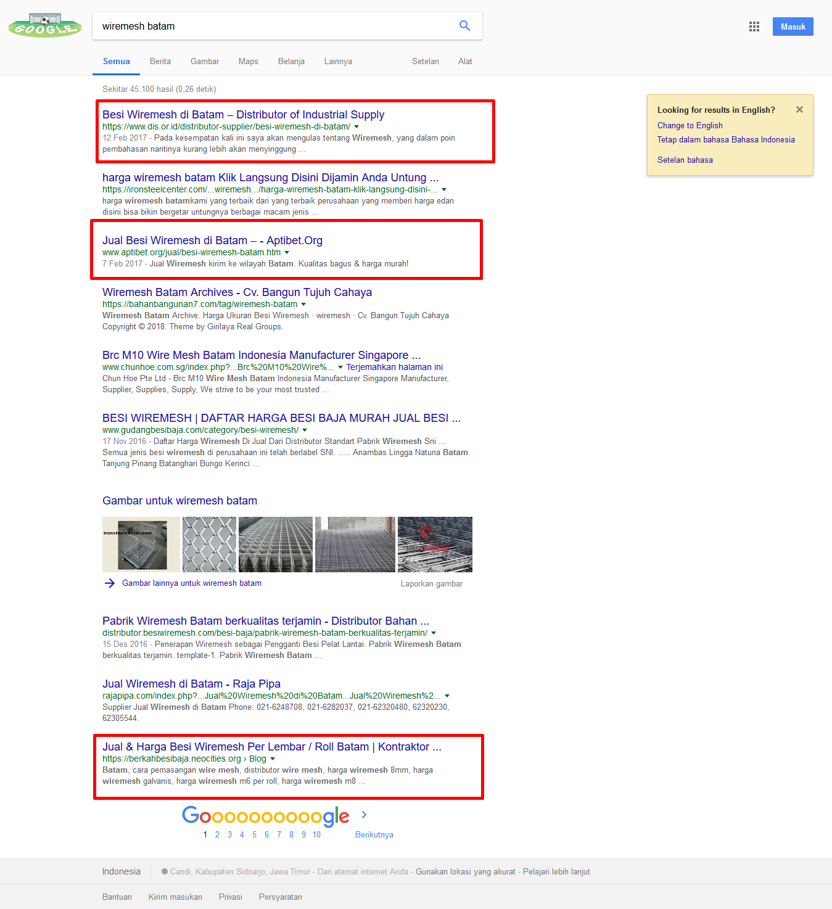Open Brc M10 Wire Mesh result

point(262,355)
